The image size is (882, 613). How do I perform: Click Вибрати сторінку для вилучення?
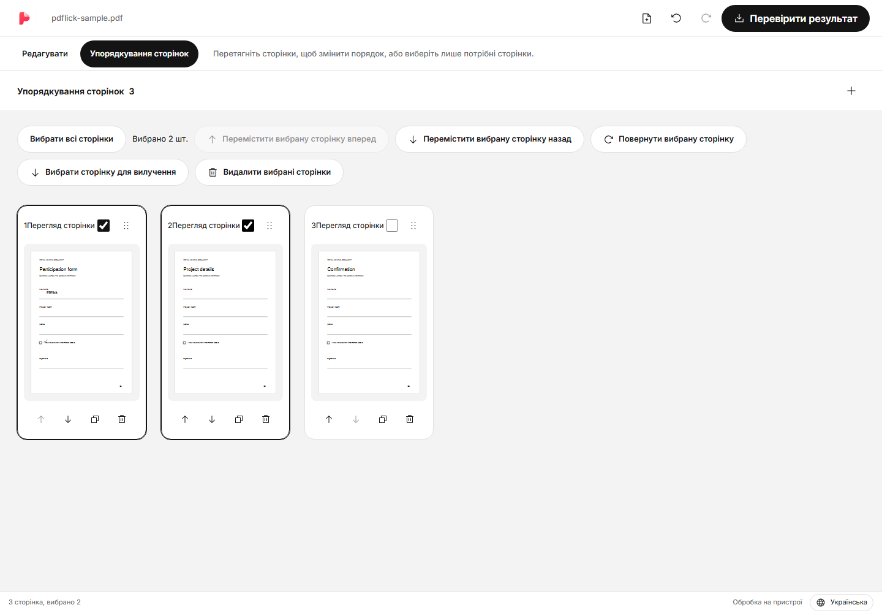click(103, 172)
